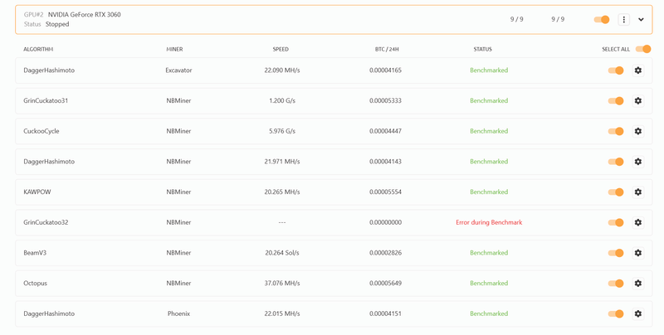664x335 pixels.
Task: Disable Octopus algorithm switch
Action: pos(616,284)
